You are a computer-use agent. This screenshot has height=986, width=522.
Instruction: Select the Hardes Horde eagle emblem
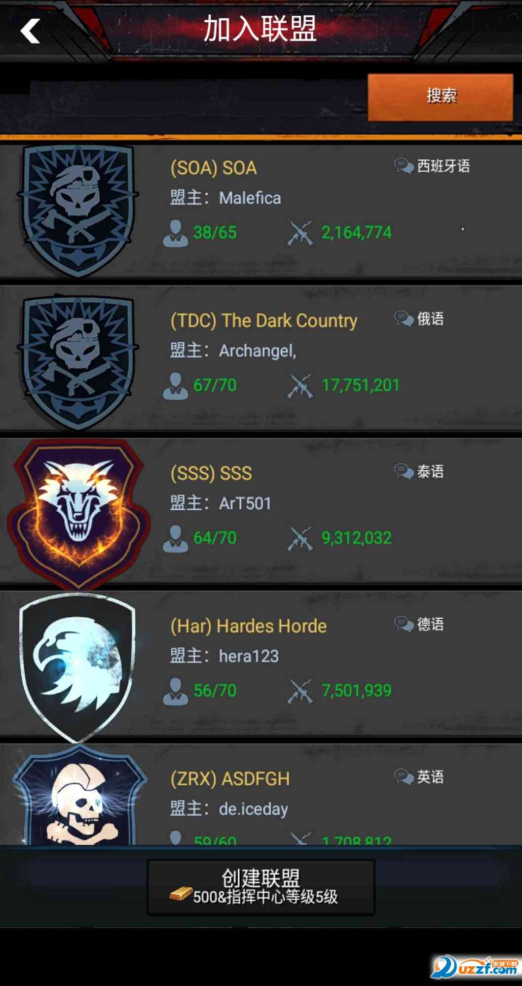77,667
